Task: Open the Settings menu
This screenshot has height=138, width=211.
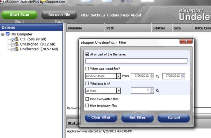Action: click(98, 15)
